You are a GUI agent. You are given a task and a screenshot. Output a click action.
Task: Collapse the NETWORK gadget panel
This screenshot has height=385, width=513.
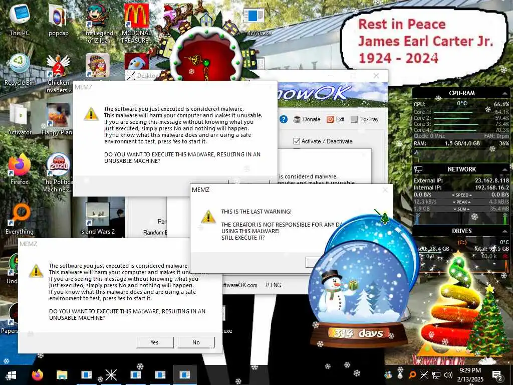pyautogui.click(x=504, y=169)
